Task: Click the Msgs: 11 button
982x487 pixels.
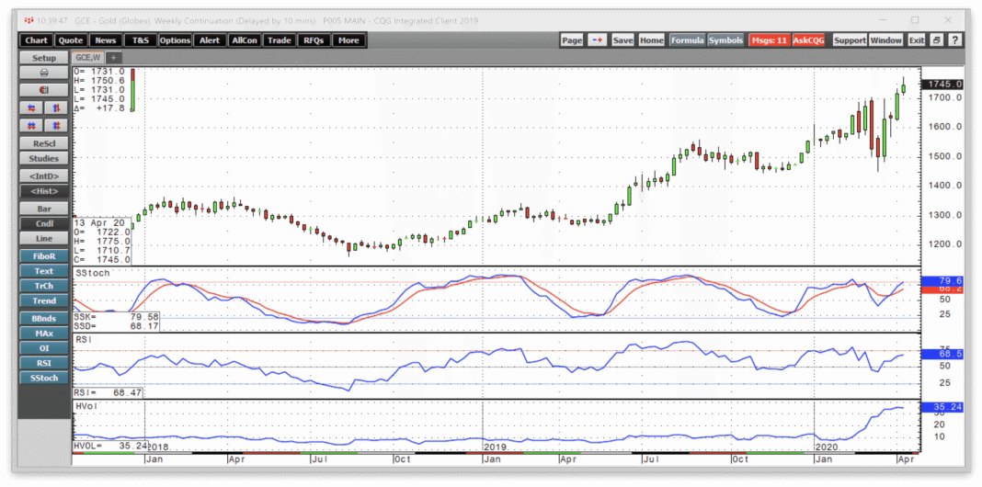Action: 768,40
